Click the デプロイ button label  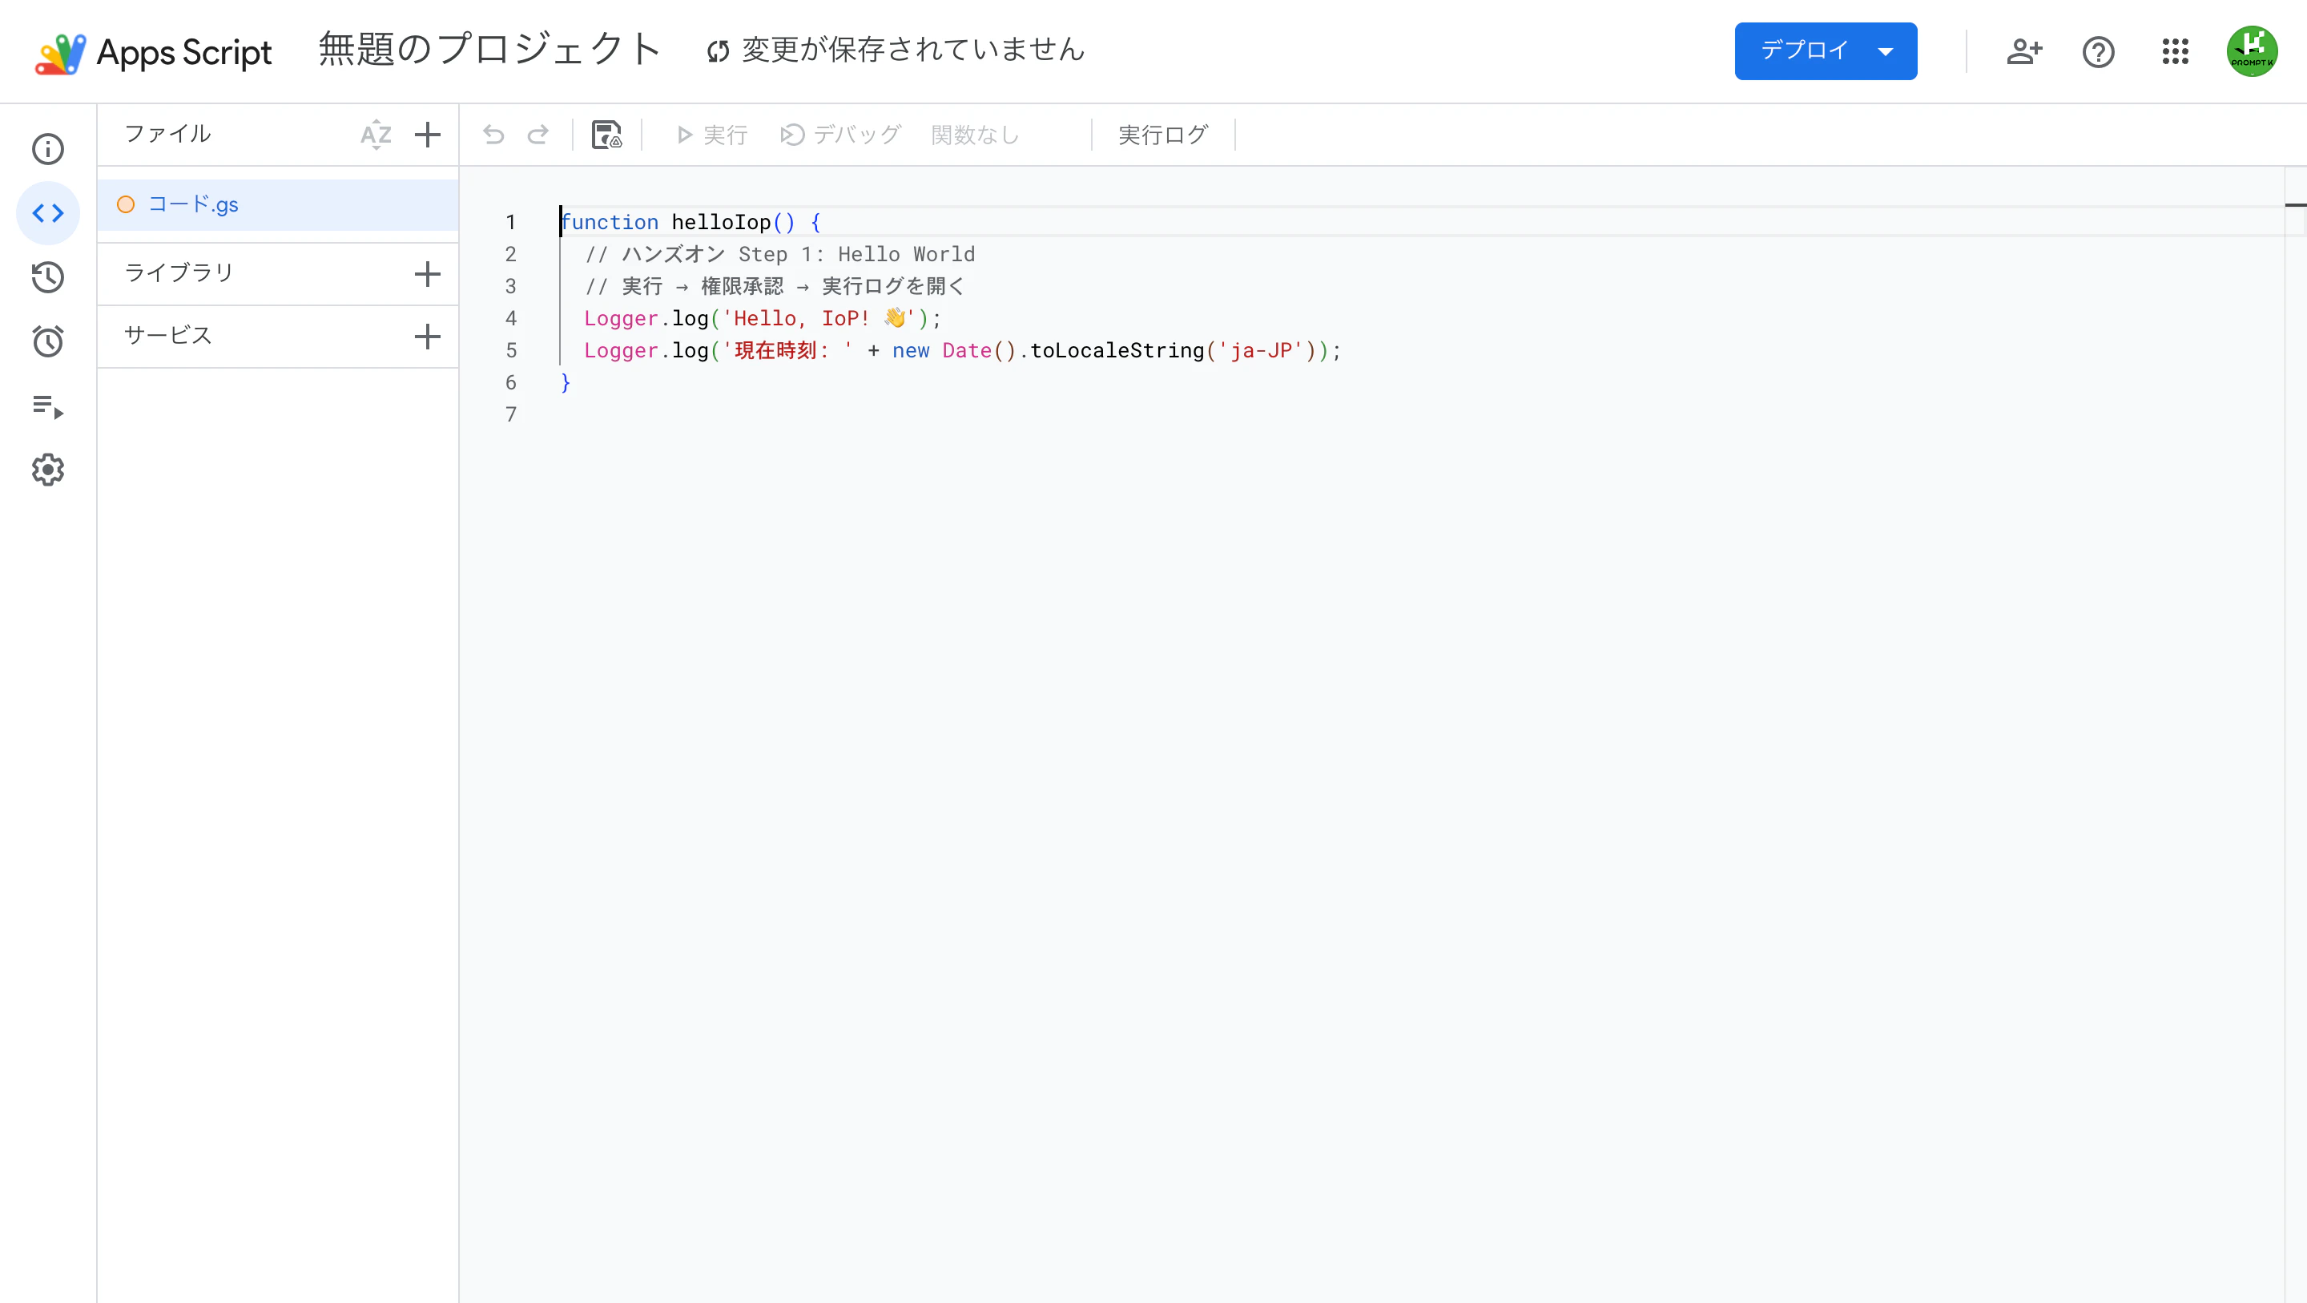pyautogui.click(x=1804, y=50)
